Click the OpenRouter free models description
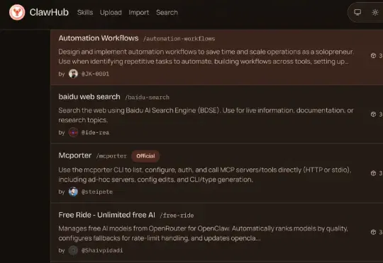Viewport: 383px width, 263px height. click(204, 233)
